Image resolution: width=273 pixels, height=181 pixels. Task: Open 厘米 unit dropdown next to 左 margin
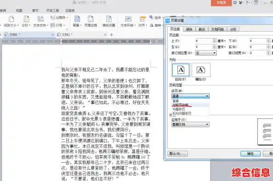coord(222,47)
